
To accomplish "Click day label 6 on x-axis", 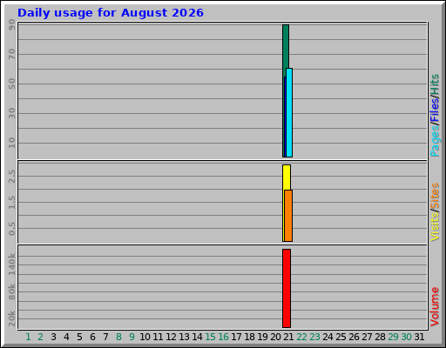I will tap(92, 337).
